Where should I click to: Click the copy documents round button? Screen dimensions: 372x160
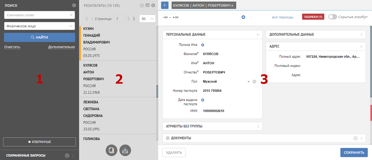tap(111, 150)
